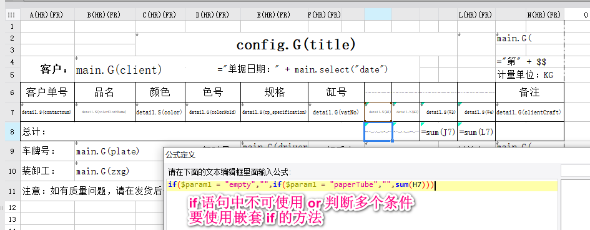Image resolution: width=590 pixels, height=230 pixels.
Task: Click the detail.S(#3) cell
Action: point(439,112)
